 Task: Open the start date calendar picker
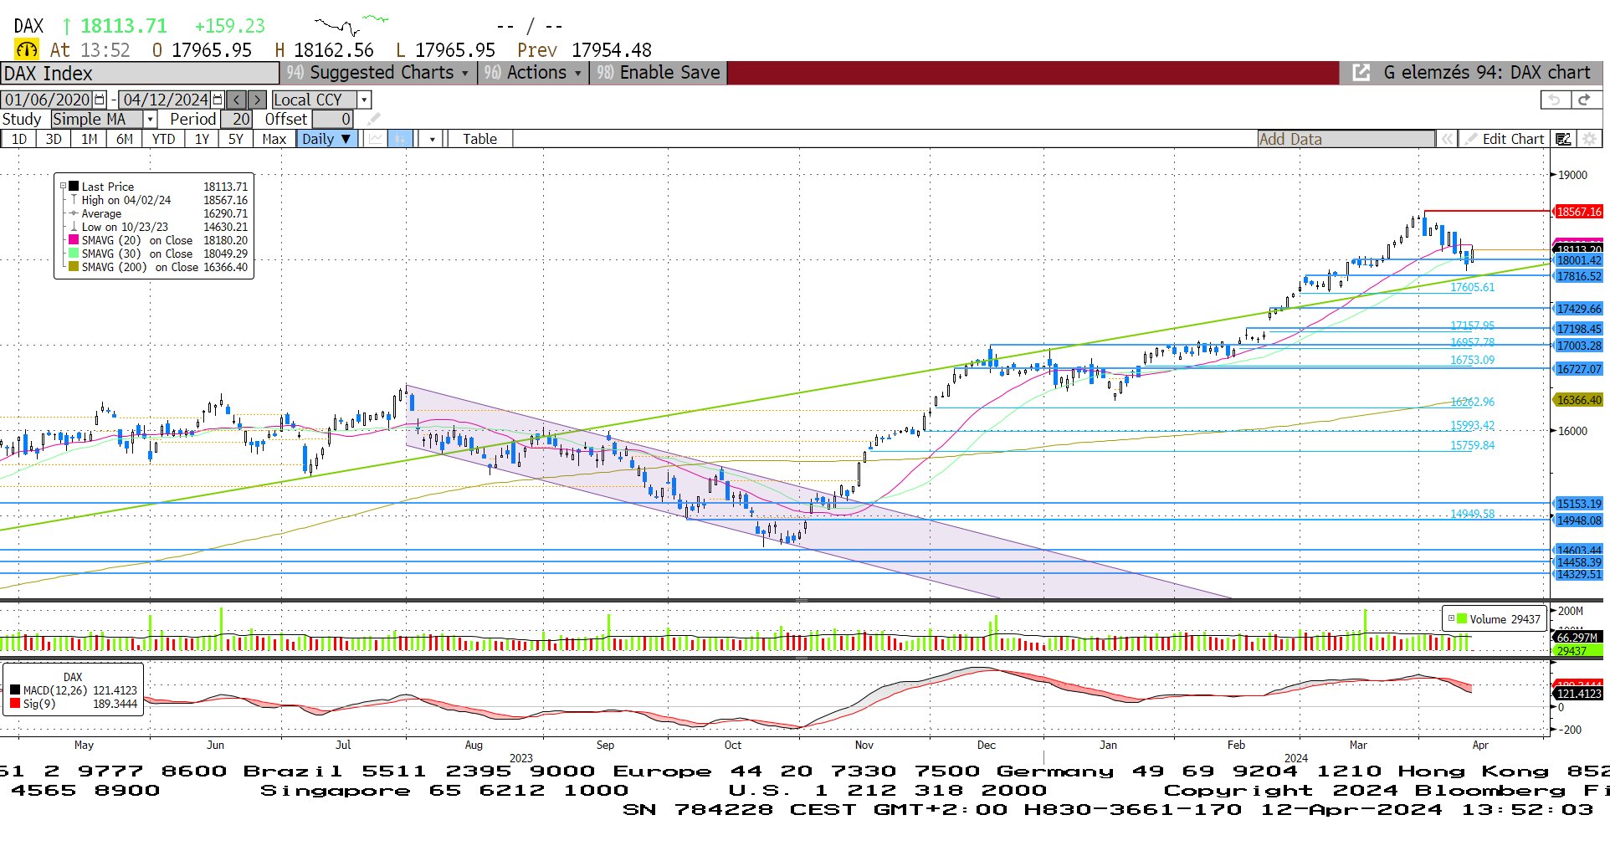pos(100,100)
